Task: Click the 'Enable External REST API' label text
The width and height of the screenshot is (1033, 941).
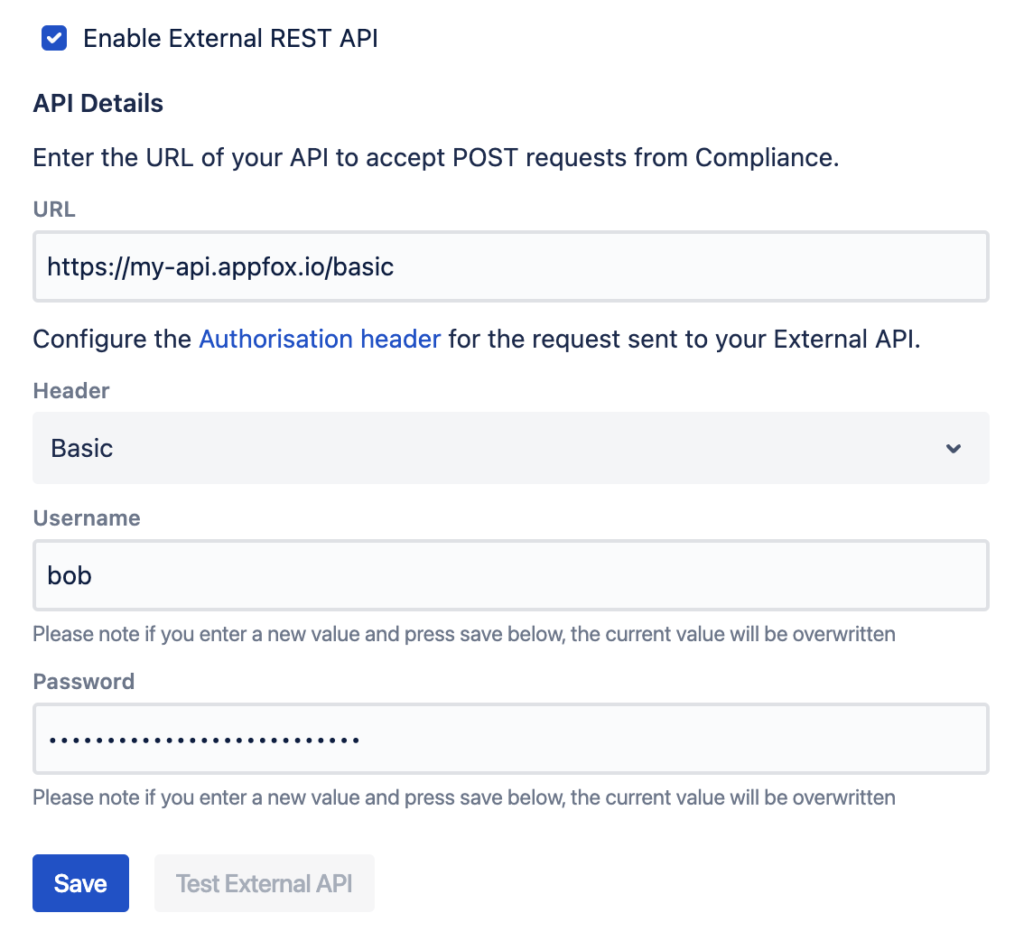Action: point(230,39)
